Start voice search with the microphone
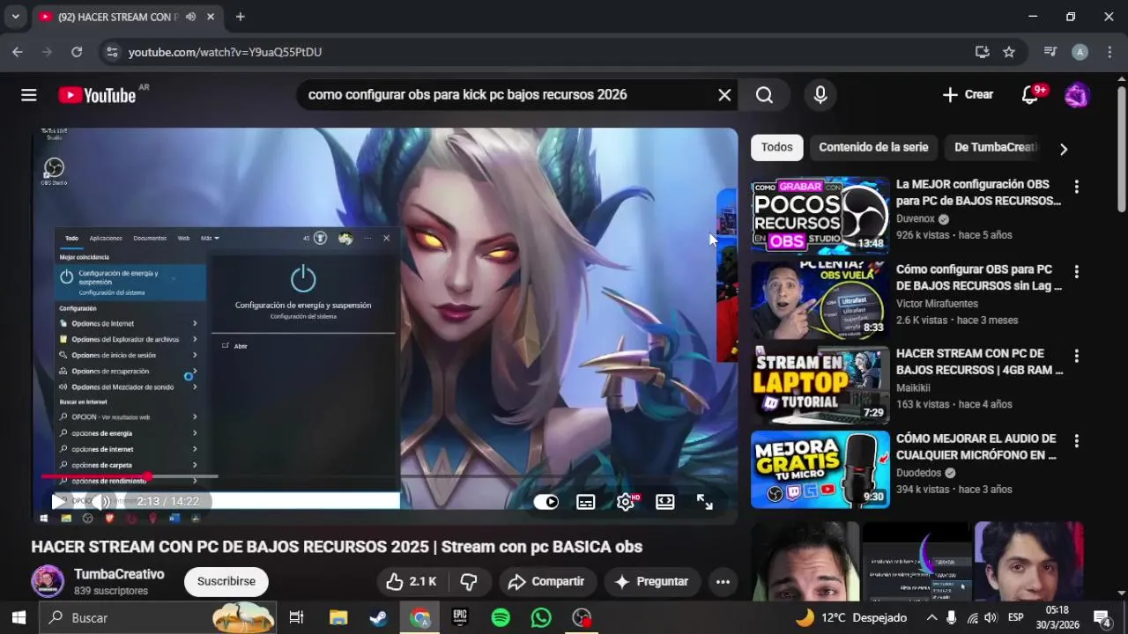 [820, 95]
